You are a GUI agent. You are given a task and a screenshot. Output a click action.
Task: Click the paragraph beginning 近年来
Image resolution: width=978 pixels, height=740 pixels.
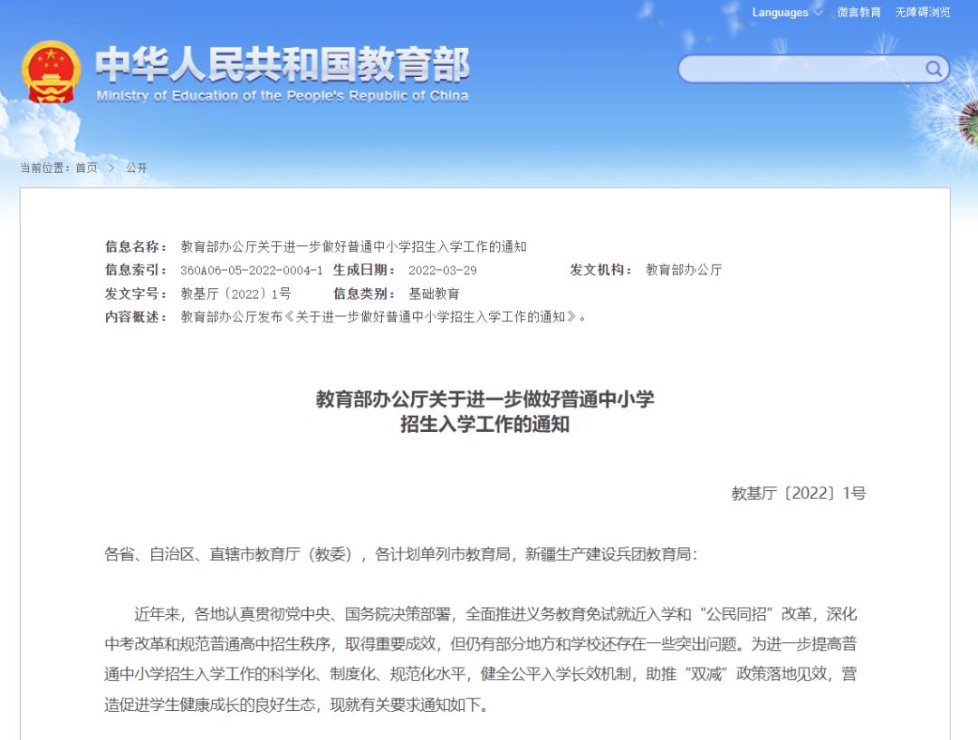coord(481,659)
